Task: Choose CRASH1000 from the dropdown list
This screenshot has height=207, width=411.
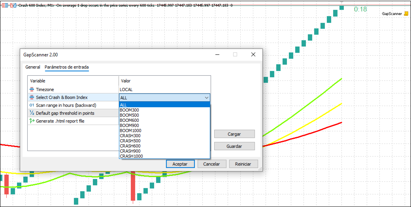Action: [164, 156]
